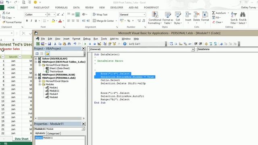Image resolution: width=258 pixels, height=145 pixels.
Task: Close the Properties - Module11 panel
Action: [x=83, y=124]
